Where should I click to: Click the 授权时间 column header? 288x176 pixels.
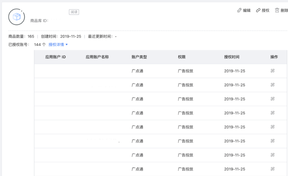[x=231, y=57]
